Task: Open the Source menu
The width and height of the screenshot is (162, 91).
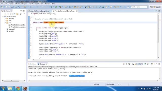Action: pyautogui.click(x=11, y=4)
